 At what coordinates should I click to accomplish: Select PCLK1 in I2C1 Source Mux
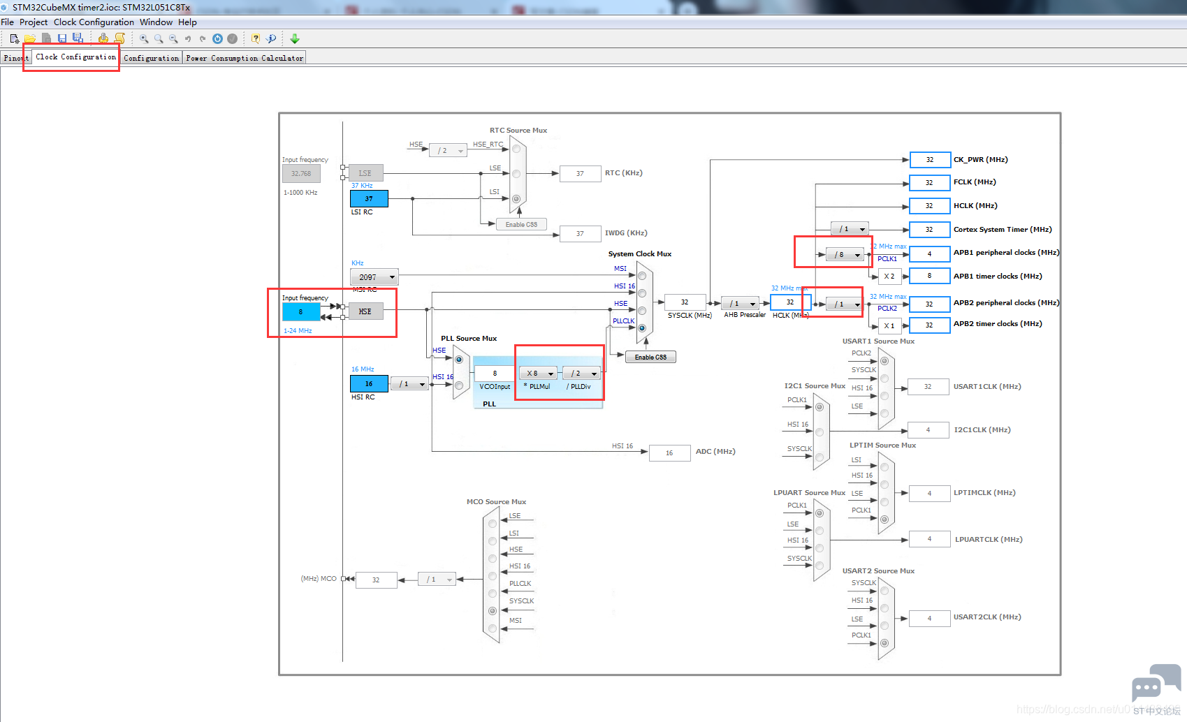pos(820,407)
